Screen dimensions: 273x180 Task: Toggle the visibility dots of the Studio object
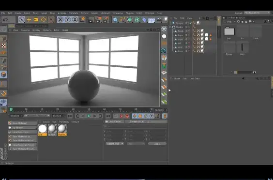[189, 27]
